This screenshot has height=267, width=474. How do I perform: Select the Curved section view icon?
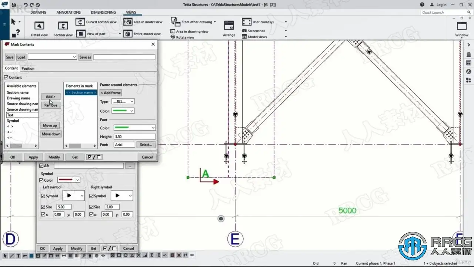(x=81, y=22)
